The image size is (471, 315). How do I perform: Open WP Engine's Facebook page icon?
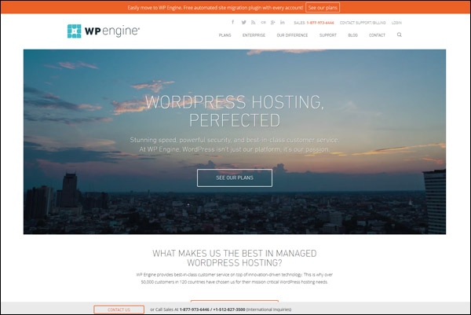point(233,22)
